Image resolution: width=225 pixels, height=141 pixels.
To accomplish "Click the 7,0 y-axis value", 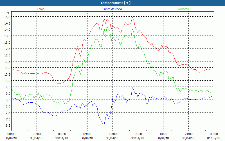I will click(x=8, y=119).
